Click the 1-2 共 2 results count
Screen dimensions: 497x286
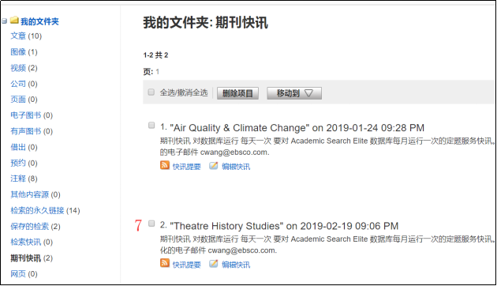(155, 55)
